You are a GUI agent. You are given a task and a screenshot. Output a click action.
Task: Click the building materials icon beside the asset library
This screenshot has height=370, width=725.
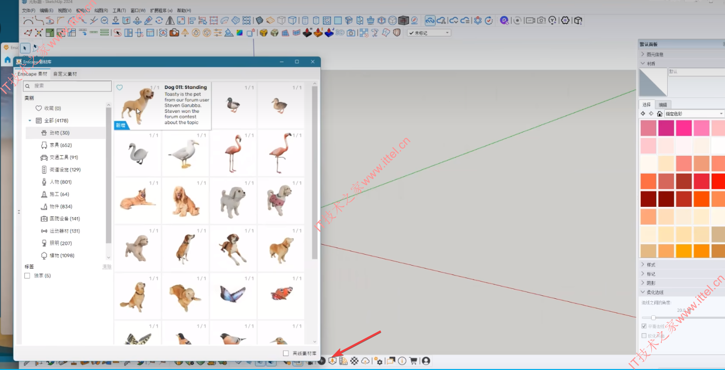pos(343,361)
